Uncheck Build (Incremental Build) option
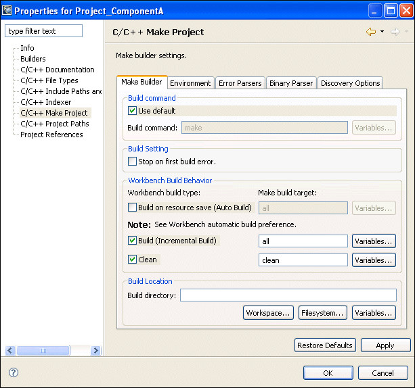 click(x=133, y=241)
